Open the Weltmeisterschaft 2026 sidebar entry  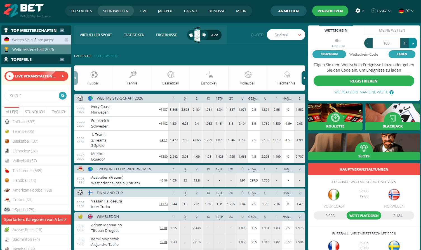[x=36, y=49]
